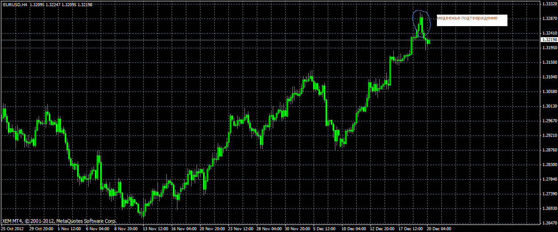Click the '23 Nov 12:00' time axis label
This screenshot has height=232, width=558.
click(240, 229)
